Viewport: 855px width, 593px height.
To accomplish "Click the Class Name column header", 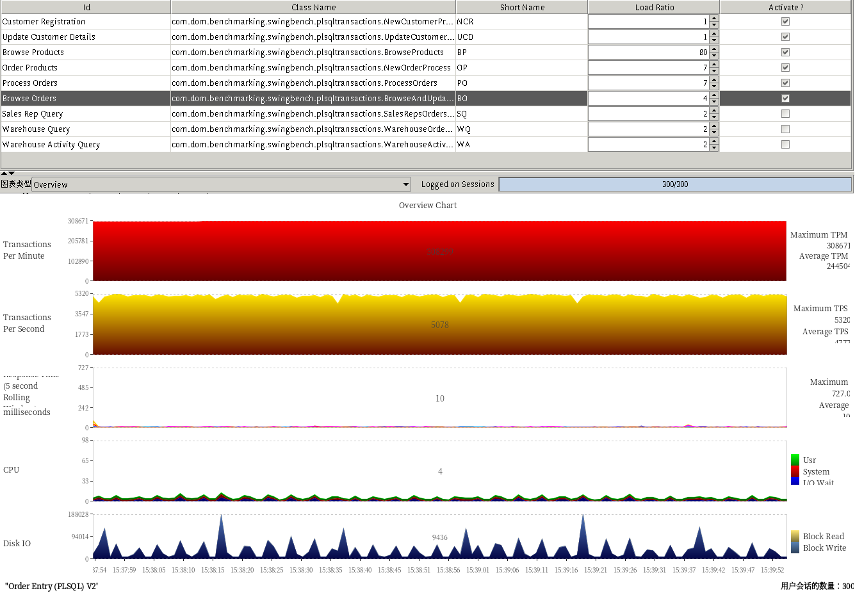I will pyautogui.click(x=313, y=7).
